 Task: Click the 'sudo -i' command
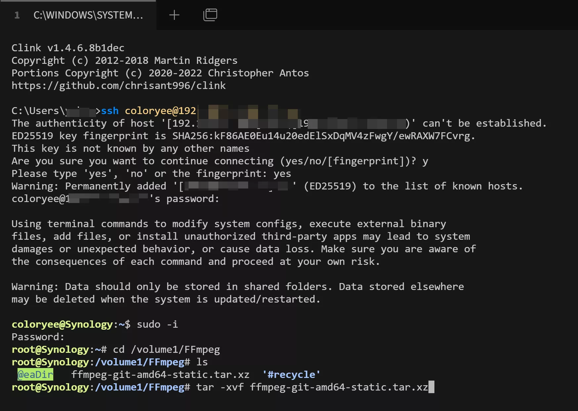click(157, 324)
